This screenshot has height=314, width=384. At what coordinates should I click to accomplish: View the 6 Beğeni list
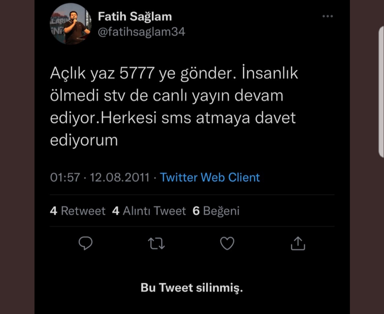(x=216, y=211)
